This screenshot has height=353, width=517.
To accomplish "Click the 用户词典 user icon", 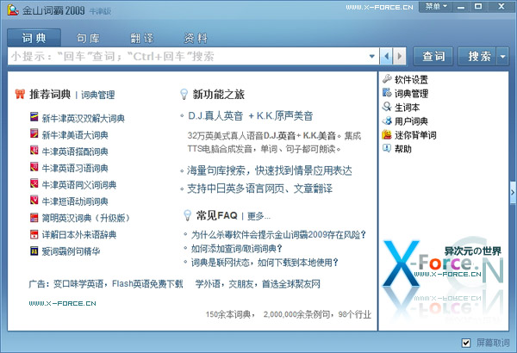I will click(387, 121).
